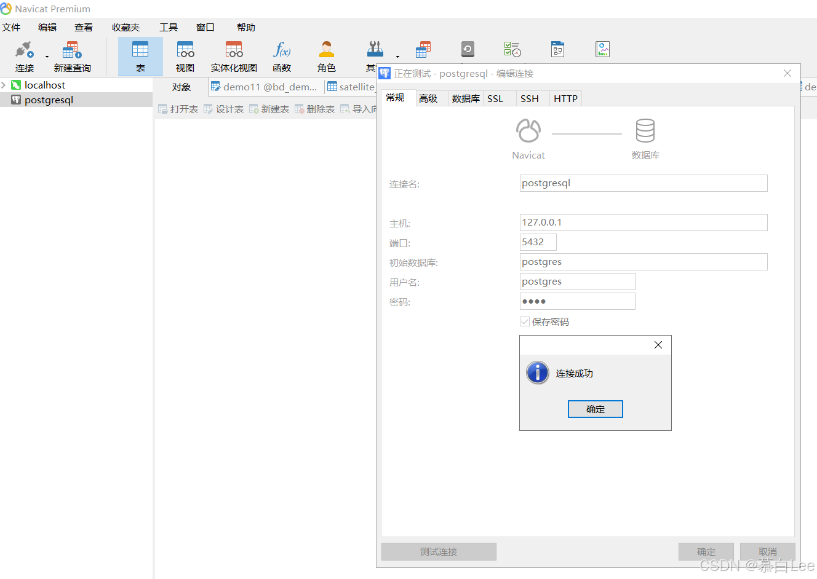Viewport: 817px width, 579px height.
Task: Click the 取消 (Cancel) button
Action: [x=768, y=551]
